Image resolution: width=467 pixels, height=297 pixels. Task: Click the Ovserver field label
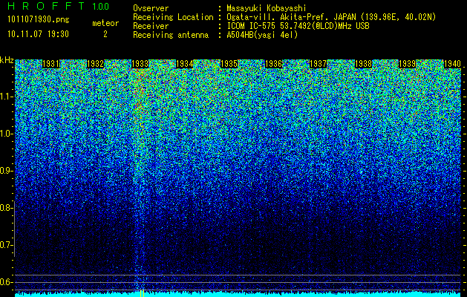pos(151,8)
